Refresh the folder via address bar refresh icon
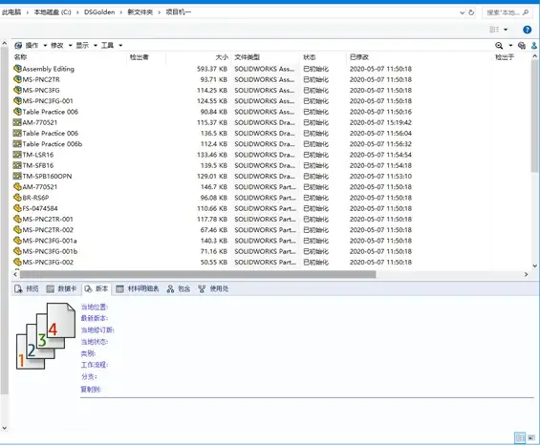The width and height of the screenshot is (540, 446). coord(471,12)
